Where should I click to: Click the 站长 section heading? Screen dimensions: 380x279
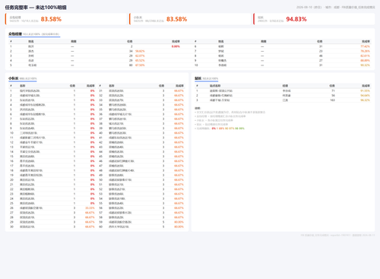[x=198, y=78]
